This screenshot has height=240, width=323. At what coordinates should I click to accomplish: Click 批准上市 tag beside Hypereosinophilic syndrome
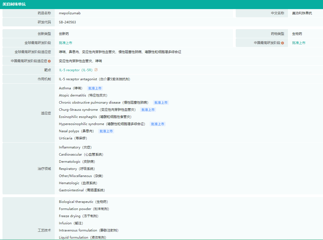tap(158, 124)
